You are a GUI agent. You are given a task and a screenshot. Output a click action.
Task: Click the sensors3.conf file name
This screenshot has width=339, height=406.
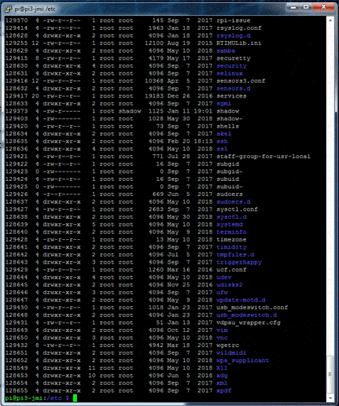[241, 81]
